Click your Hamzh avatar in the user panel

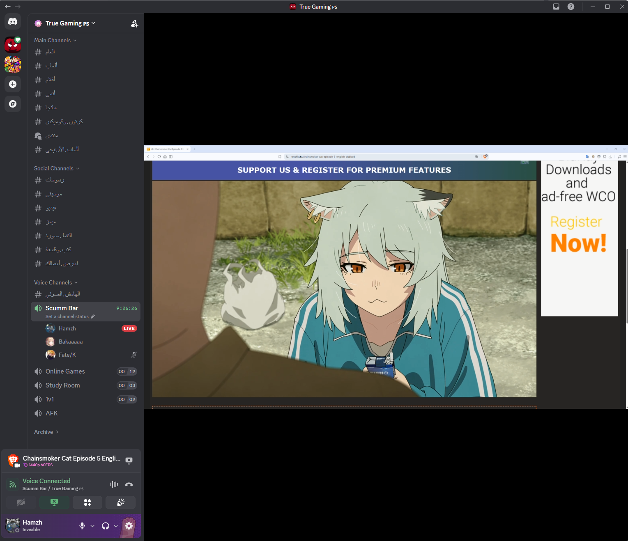click(12, 525)
